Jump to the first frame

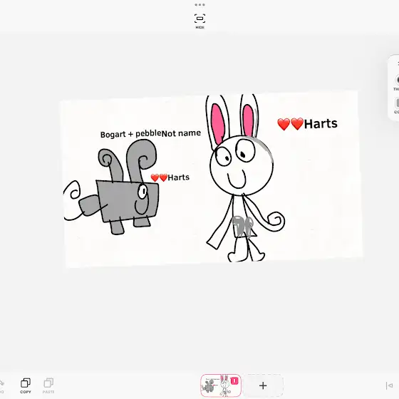coord(389,385)
